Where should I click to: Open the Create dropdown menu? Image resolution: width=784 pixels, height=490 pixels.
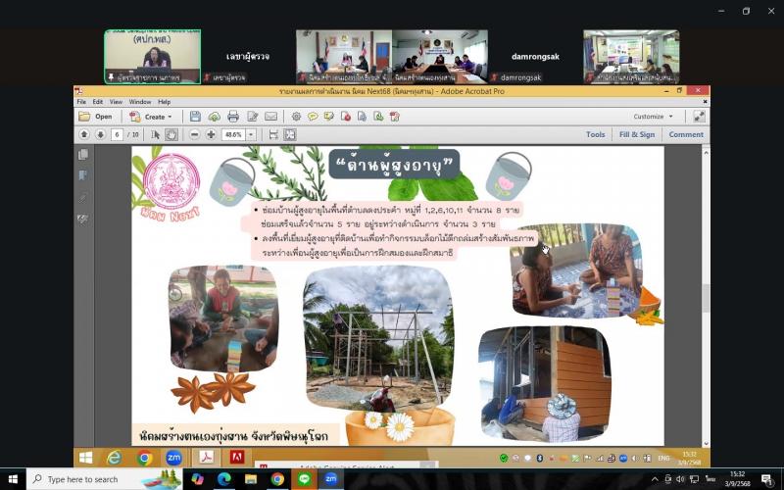(151, 117)
